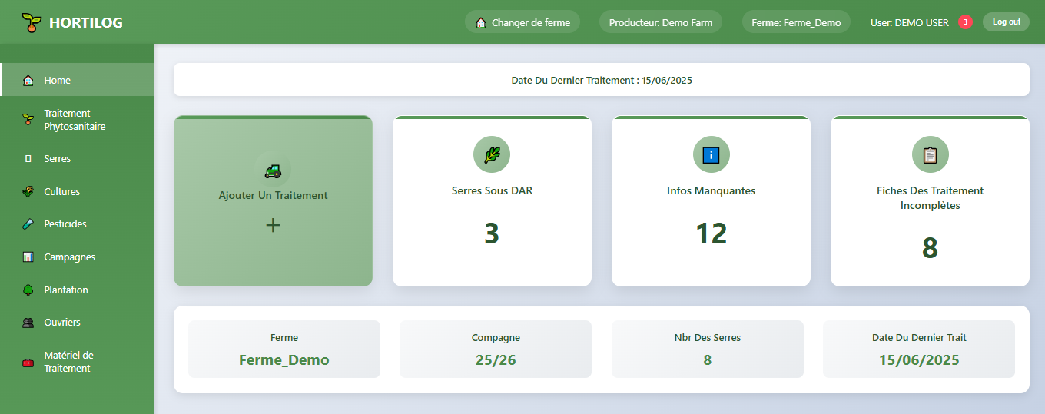Viewport: 1045px width, 414px height.
Task: Click the Date Du Dernier Trait label
Action: [x=919, y=337]
